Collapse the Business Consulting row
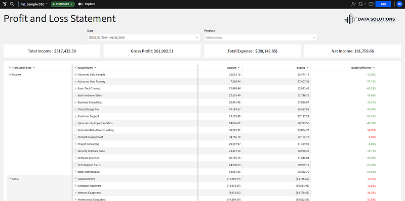The width and height of the screenshot is (405, 201). pos(75,103)
